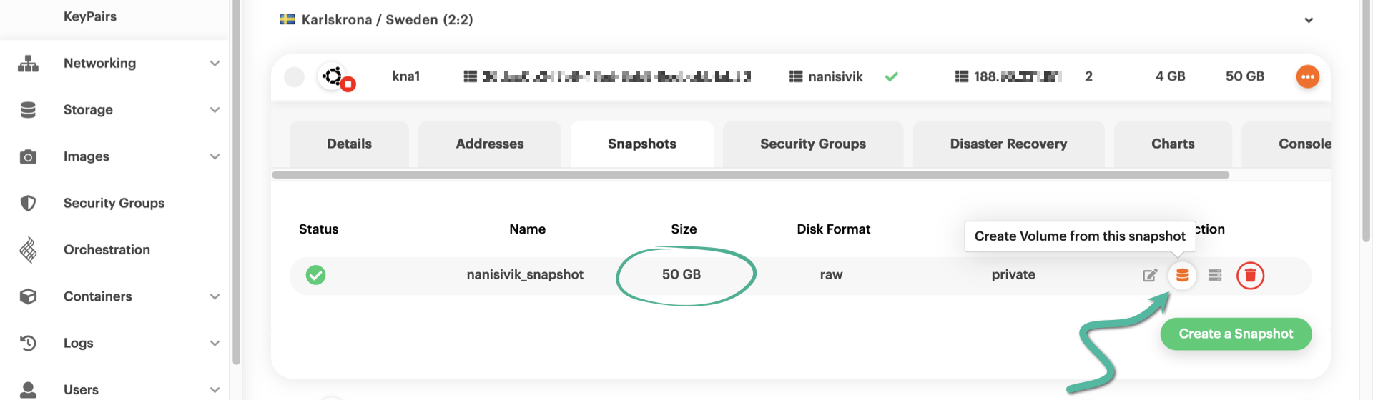The image size is (1373, 400).
Task: Click the horizontal tab scrollbar
Action: (x=749, y=175)
